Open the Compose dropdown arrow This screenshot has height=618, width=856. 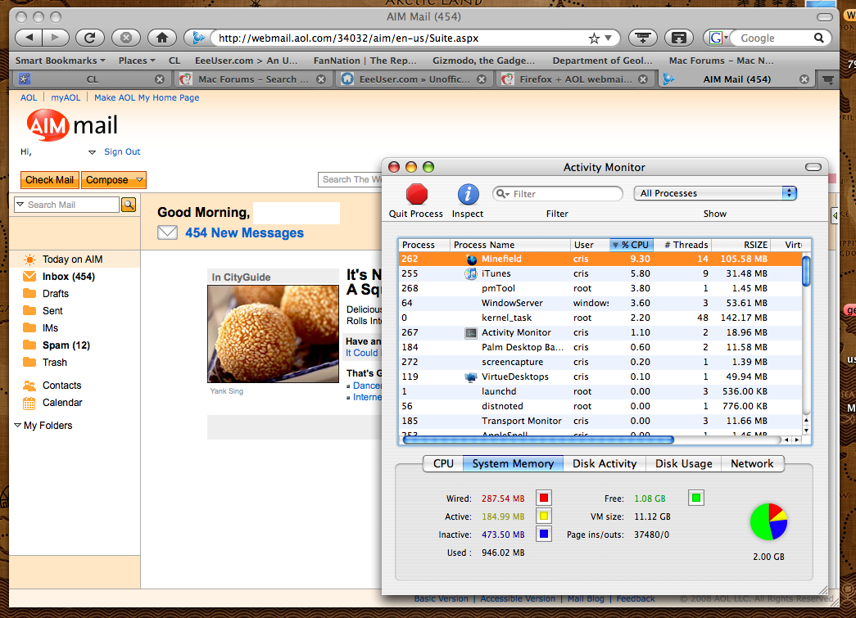tap(140, 180)
